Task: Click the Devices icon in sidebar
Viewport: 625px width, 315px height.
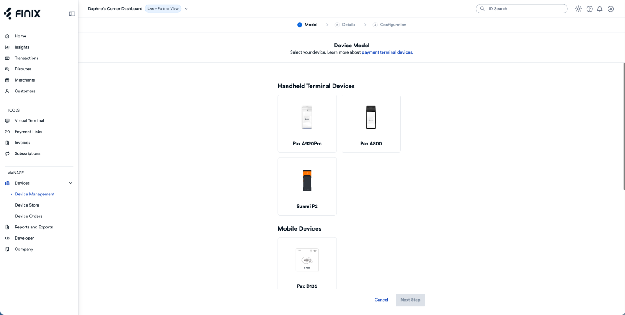Action: tap(7, 183)
